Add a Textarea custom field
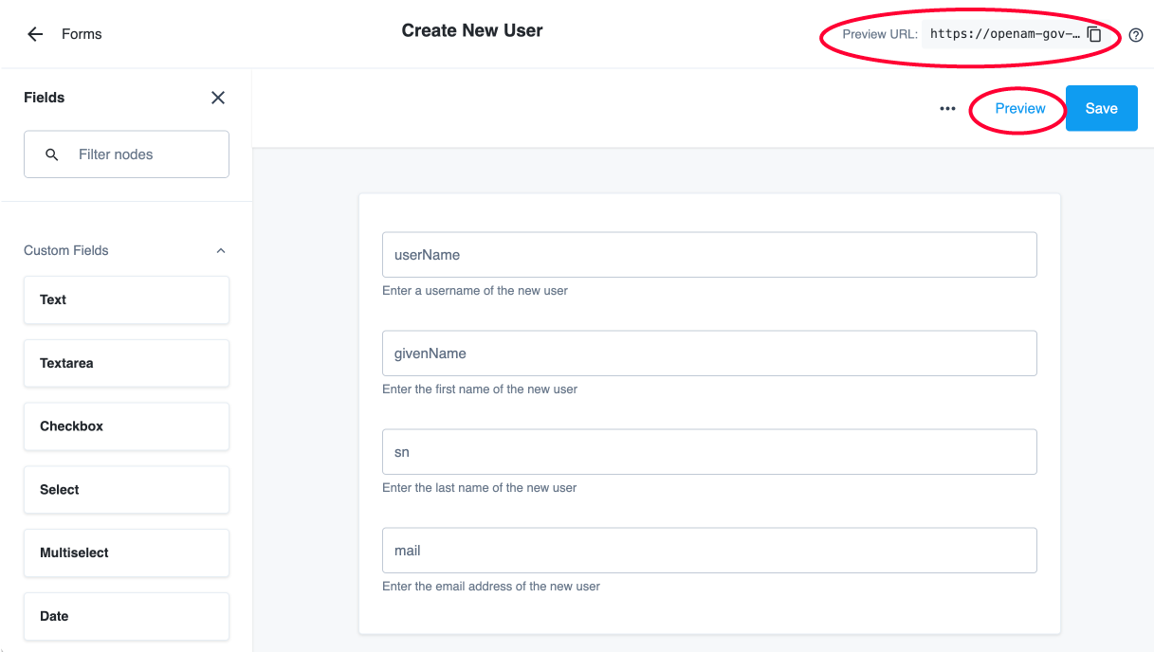 126,363
